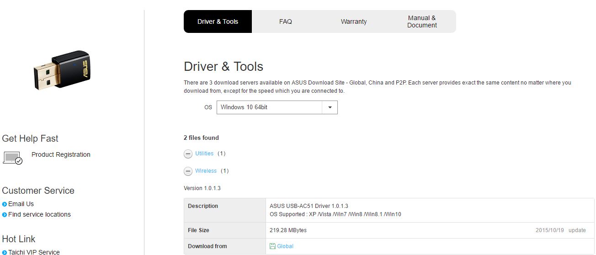
Task: Click the green disk icon beside Global
Action: (x=272, y=246)
